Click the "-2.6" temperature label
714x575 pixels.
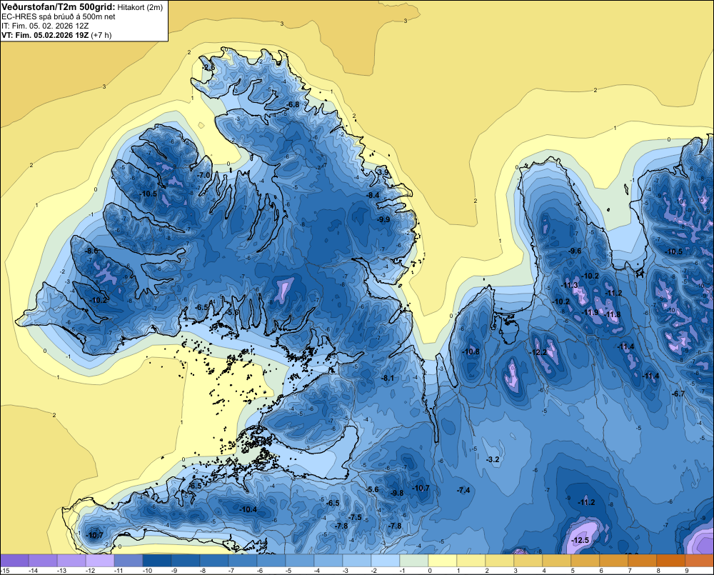[x=208, y=67]
